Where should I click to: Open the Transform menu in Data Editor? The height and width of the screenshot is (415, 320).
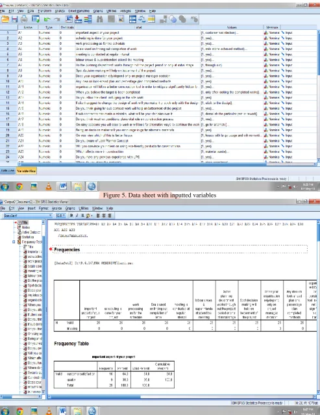click(x=44, y=11)
